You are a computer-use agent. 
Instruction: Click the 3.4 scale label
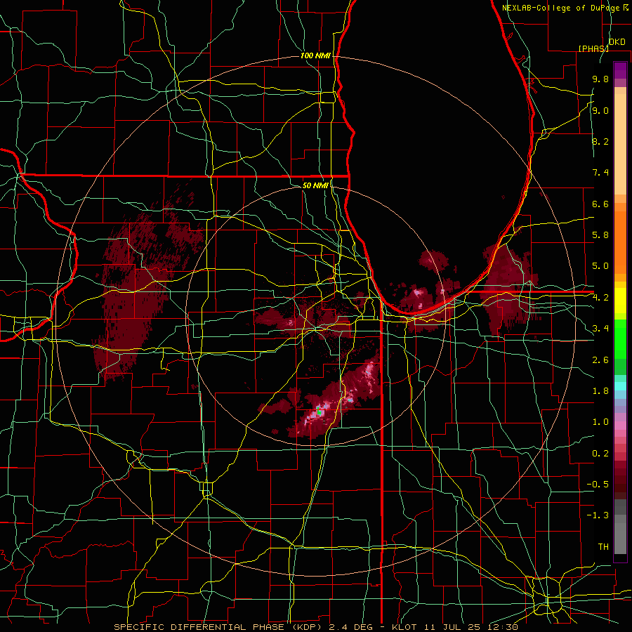click(x=600, y=329)
